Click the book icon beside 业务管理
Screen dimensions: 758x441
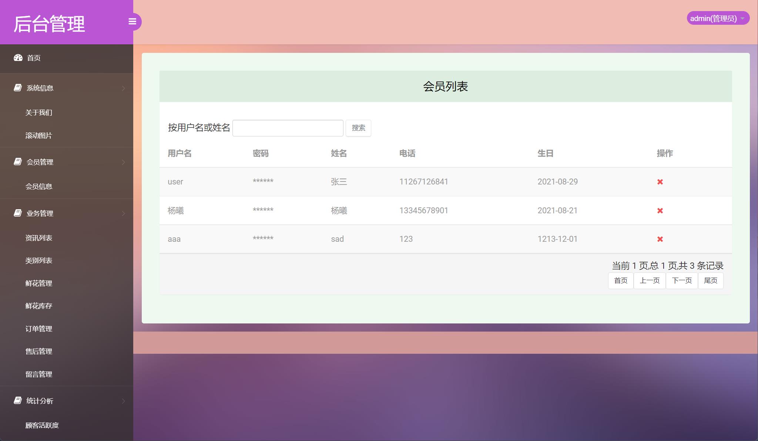[17, 213]
